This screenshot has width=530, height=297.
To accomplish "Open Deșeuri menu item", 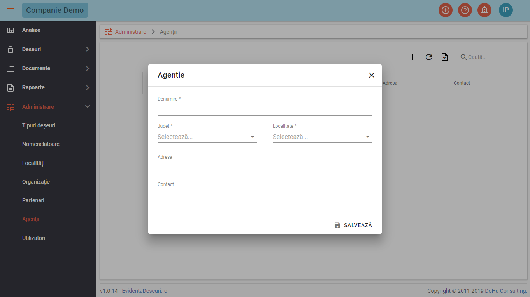I will click(x=48, y=49).
